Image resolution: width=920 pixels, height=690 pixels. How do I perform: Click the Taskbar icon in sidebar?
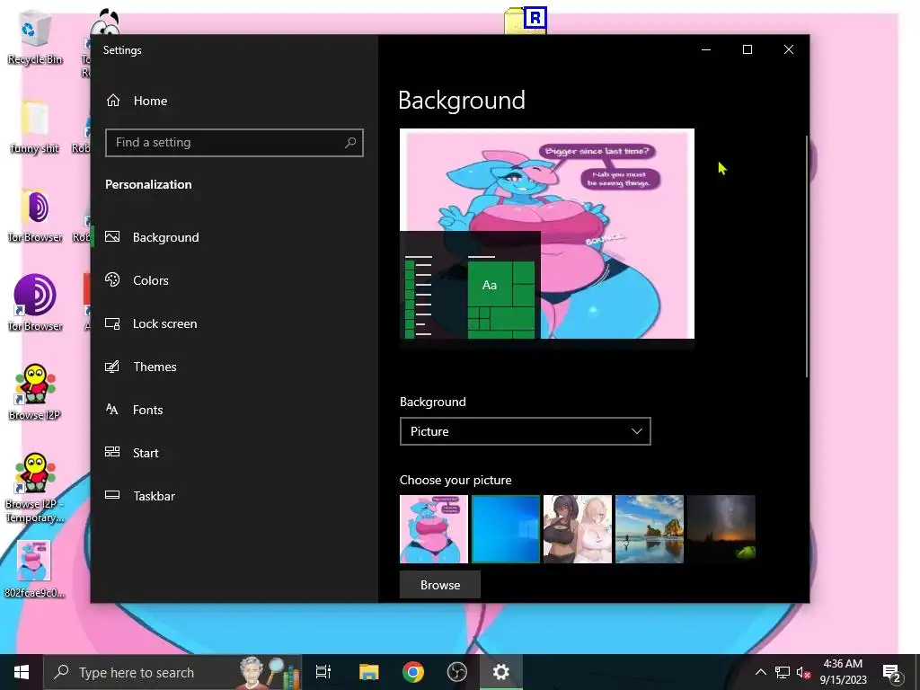[x=112, y=495]
